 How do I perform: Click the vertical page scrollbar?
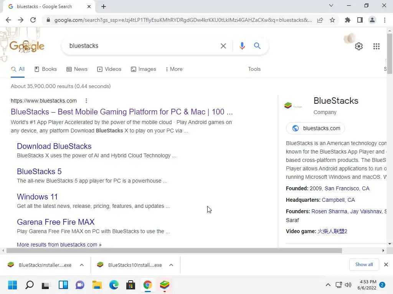(390, 54)
